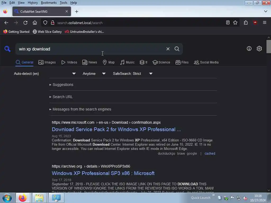Open the Bookmarks menu

49,3
